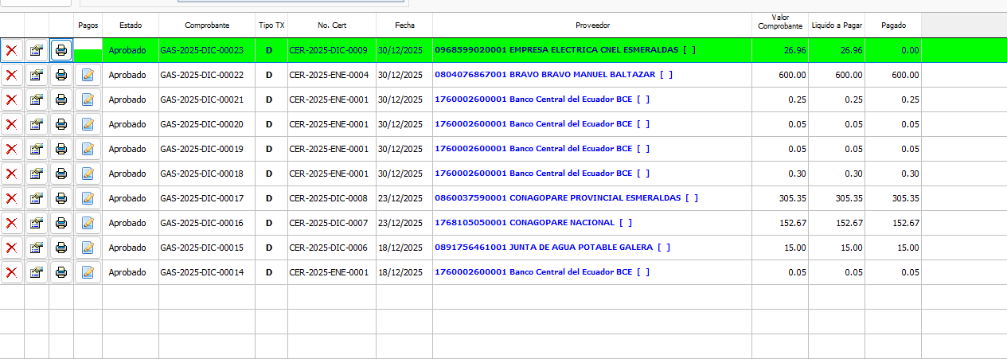The image size is (1007, 359).
Task: Select the Pagado column header
Action: click(x=893, y=25)
